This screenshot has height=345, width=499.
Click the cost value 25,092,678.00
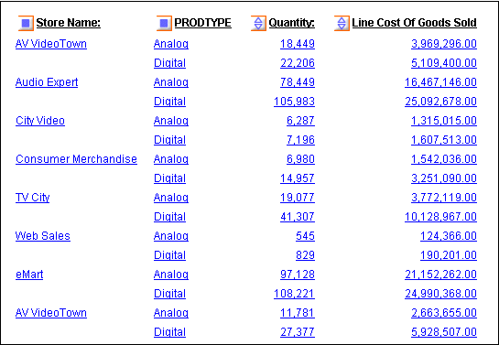(440, 102)
